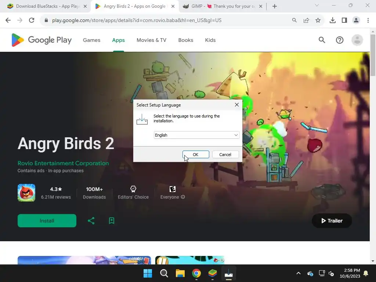Click the green Install button

47,221
